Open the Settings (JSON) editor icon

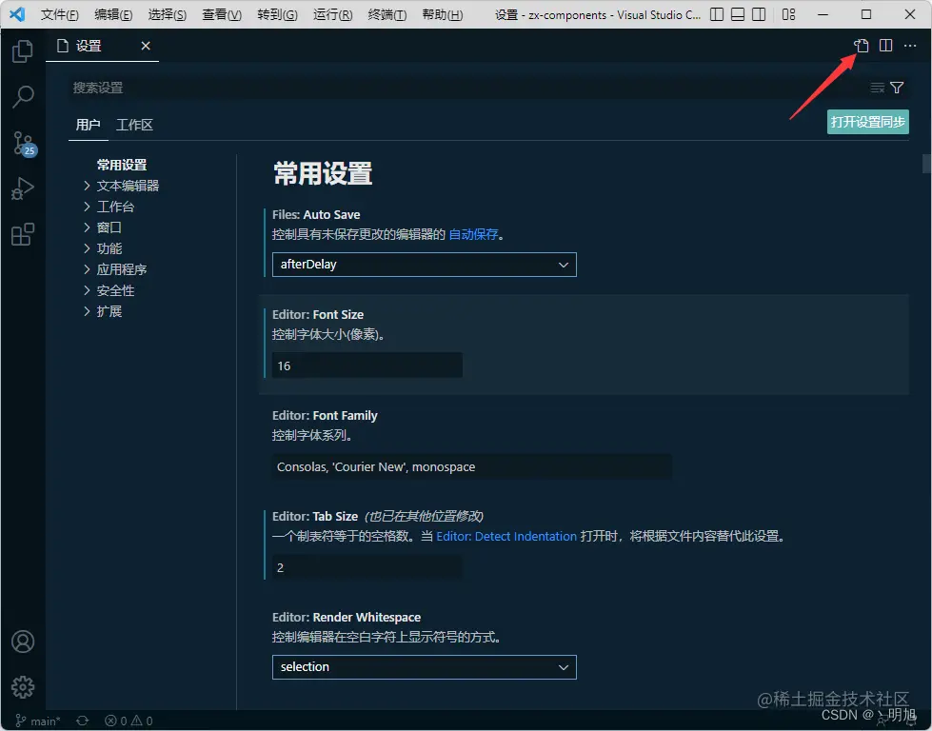tap(862, 45)
